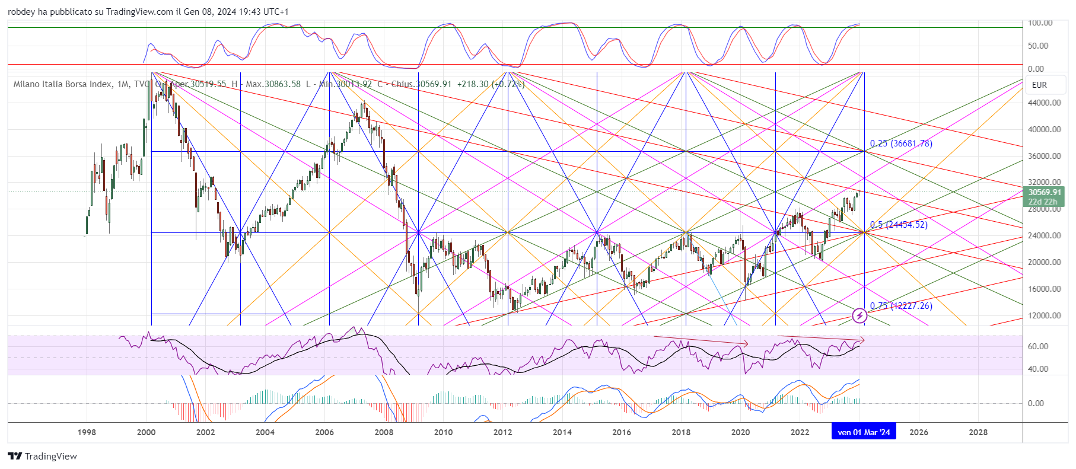Click year 2022 on time axis
Image resolution: width=1076 pixels, height=469 pixels.
click(x=800, y=432)
